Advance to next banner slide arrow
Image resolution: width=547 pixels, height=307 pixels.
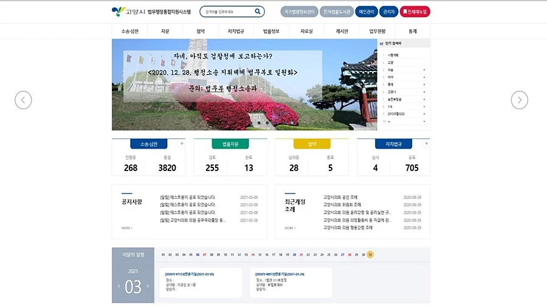point(519,100)
